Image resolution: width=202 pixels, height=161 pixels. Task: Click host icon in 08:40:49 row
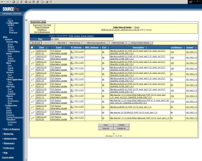tap(72, 118)
